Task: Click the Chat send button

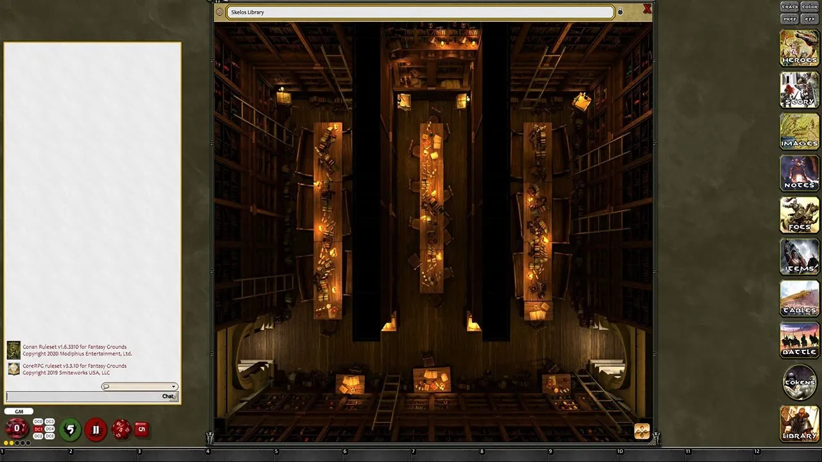Action: coord(168,397)
